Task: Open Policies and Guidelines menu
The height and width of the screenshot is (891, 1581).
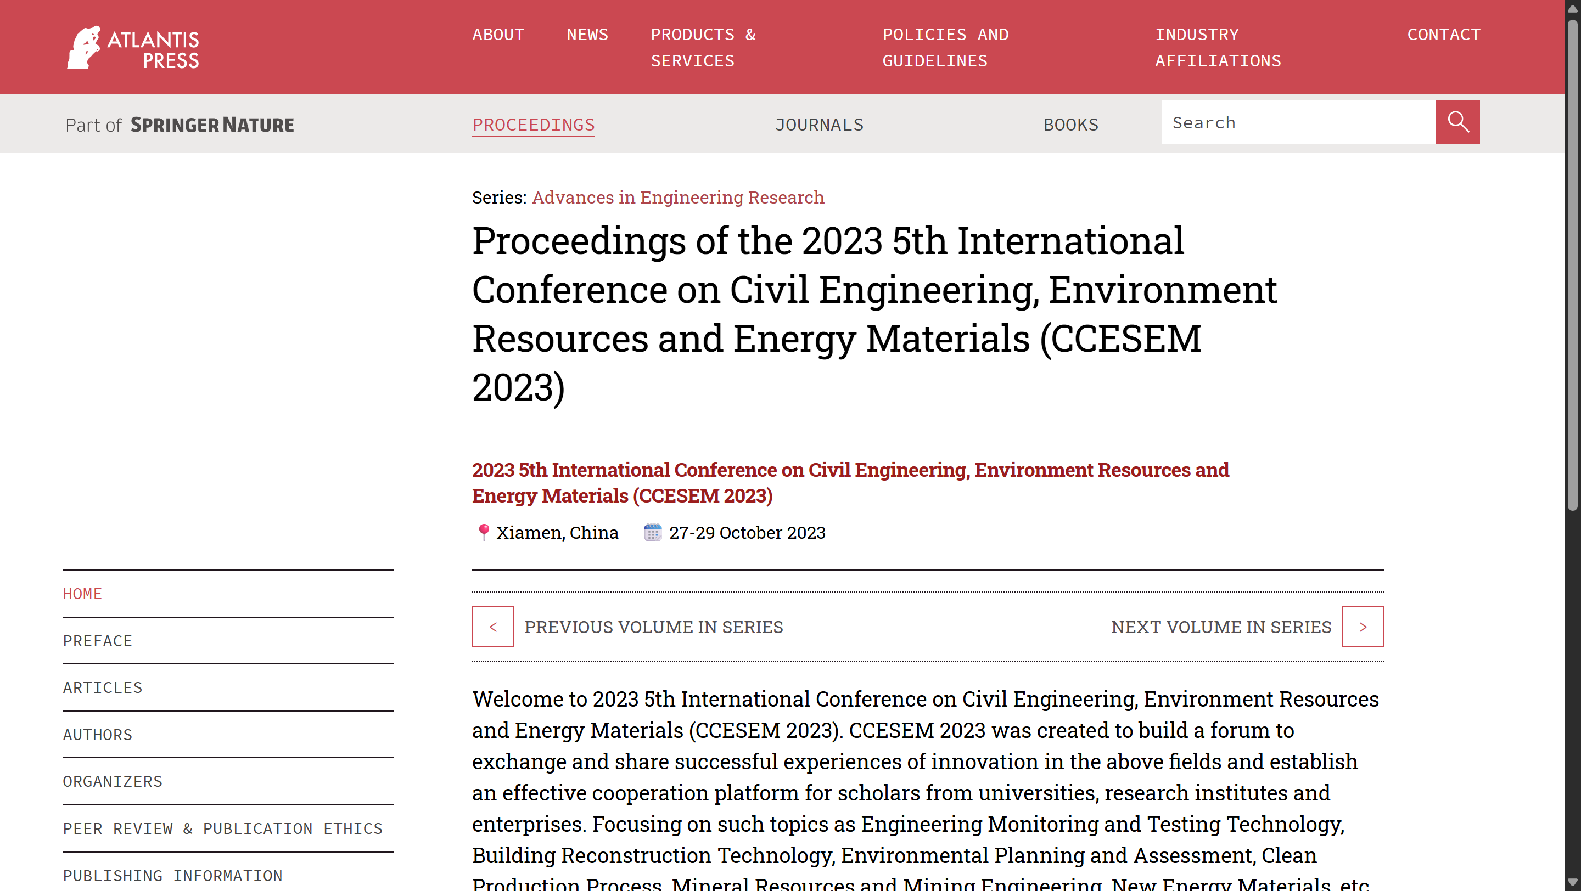Action: pos(946,47)
